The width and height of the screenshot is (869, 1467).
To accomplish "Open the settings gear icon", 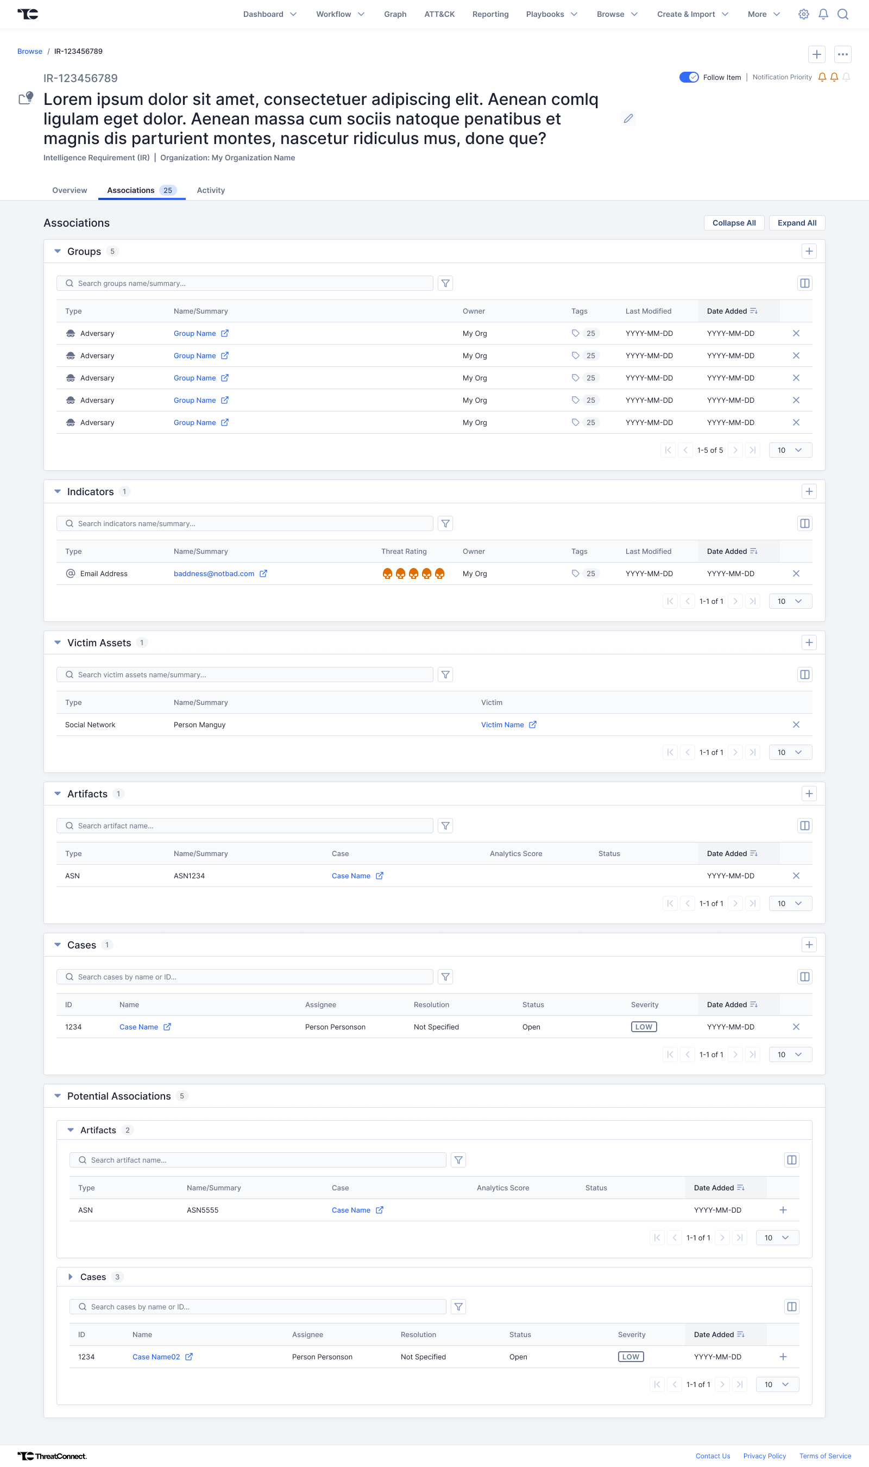I will (x=803, y=14).
